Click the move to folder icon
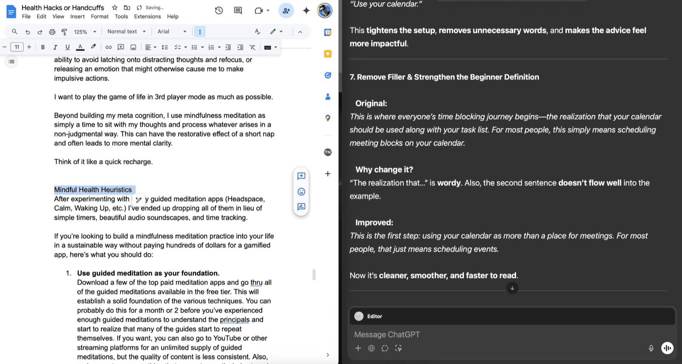 127,8
